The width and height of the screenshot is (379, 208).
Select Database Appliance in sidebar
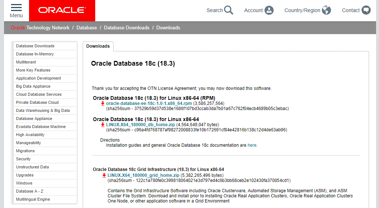coord(44,119)
